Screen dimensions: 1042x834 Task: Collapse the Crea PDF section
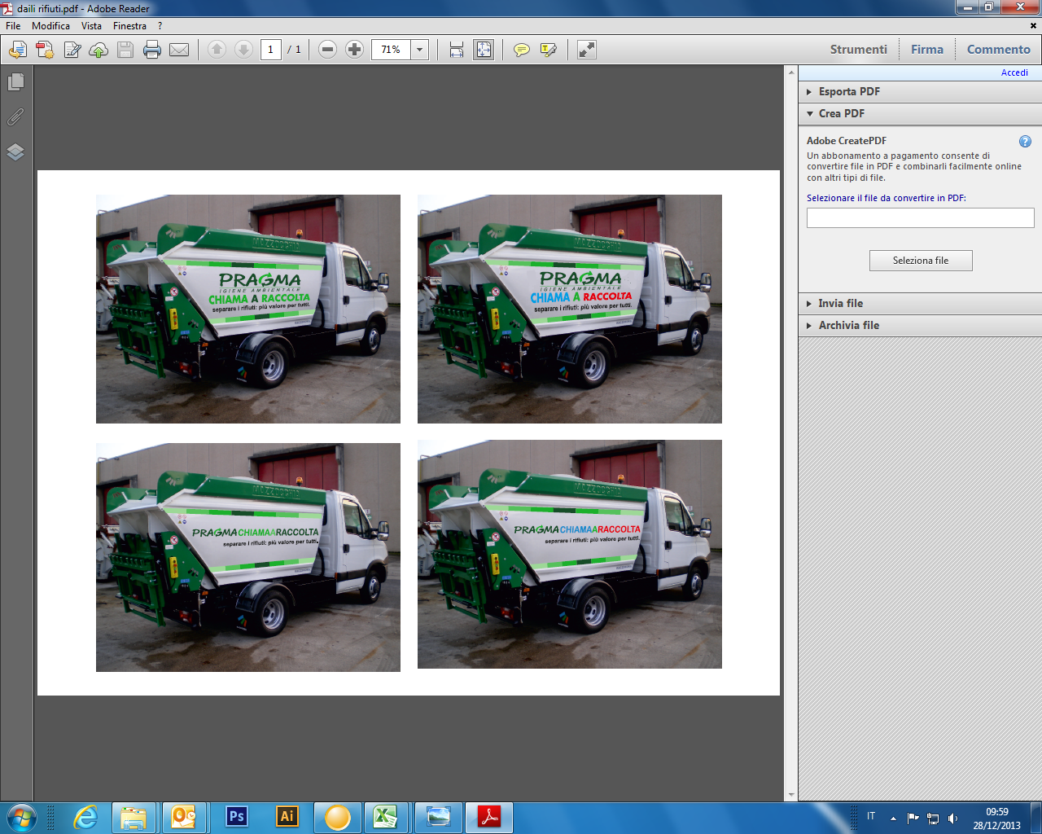[920, 113]
